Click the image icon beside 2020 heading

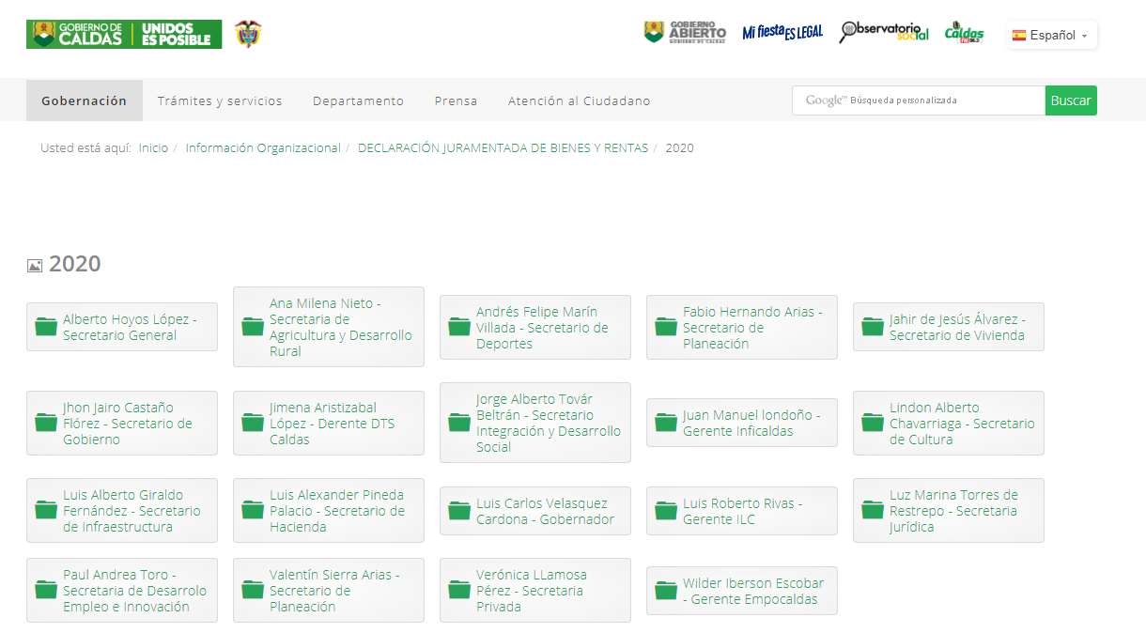(35, 266)
